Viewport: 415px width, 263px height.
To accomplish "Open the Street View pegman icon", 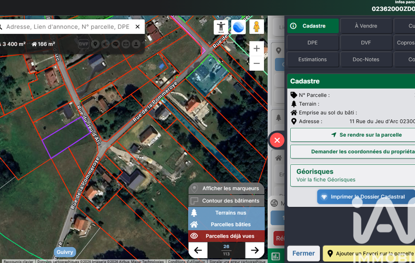I will point(256,27).
